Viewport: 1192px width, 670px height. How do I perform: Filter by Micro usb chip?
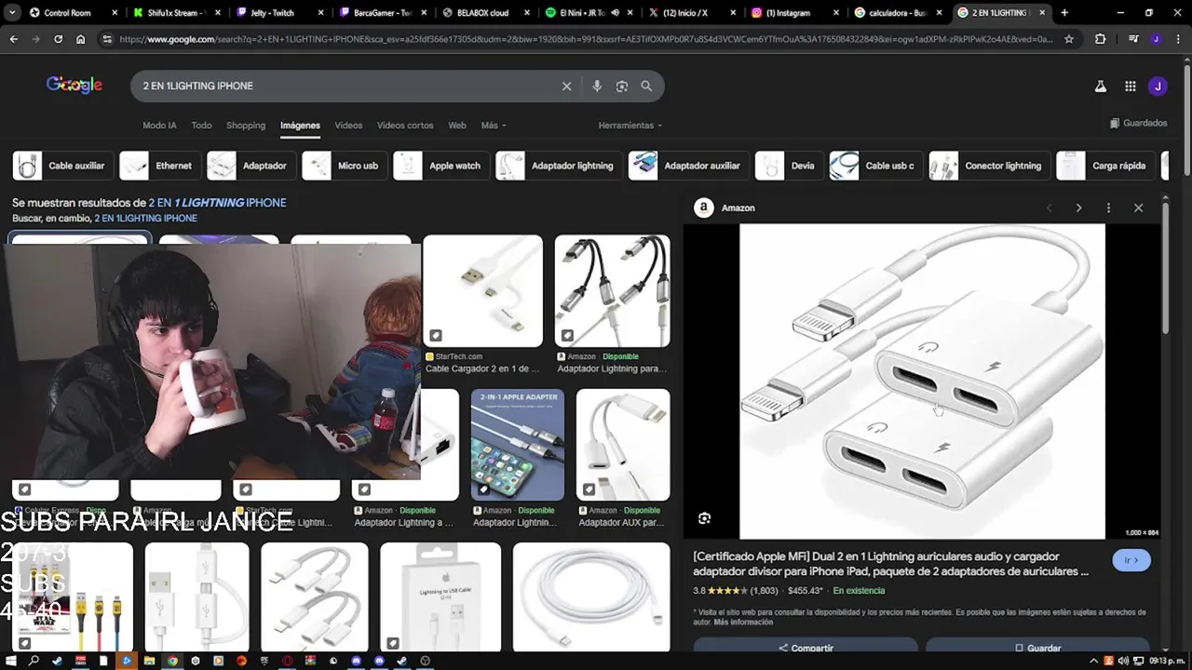point(344,166)
